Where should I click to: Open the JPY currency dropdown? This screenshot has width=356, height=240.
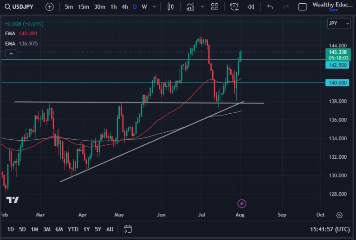coord(339,23)
